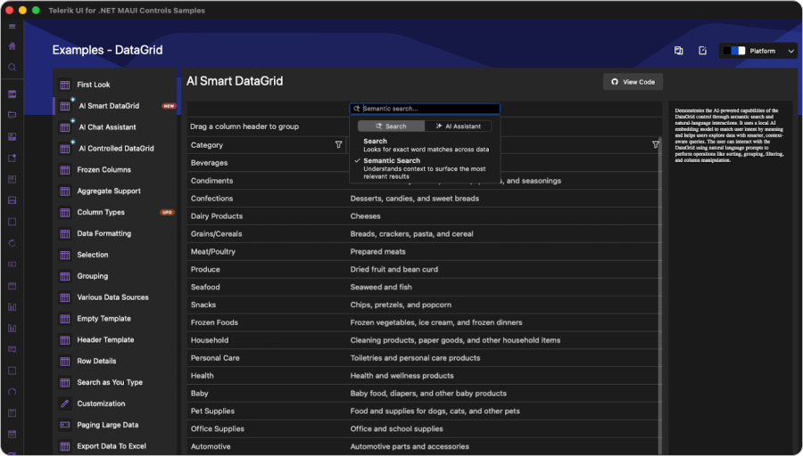Open the Aggregate Support example

pyautogui.click(x=115, y=191)
